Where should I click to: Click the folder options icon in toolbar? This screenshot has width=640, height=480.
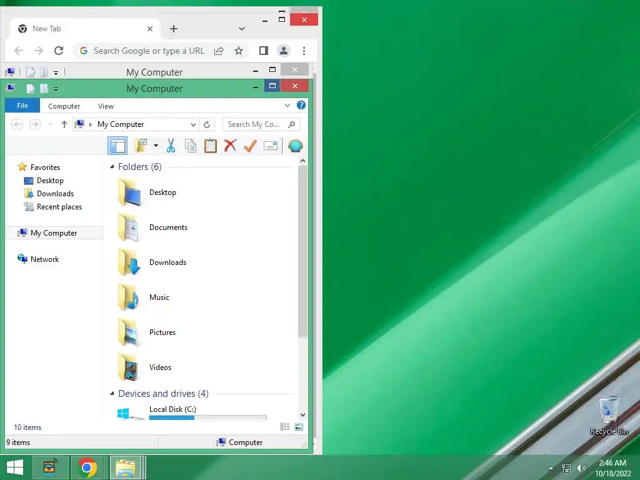[141, 146]
